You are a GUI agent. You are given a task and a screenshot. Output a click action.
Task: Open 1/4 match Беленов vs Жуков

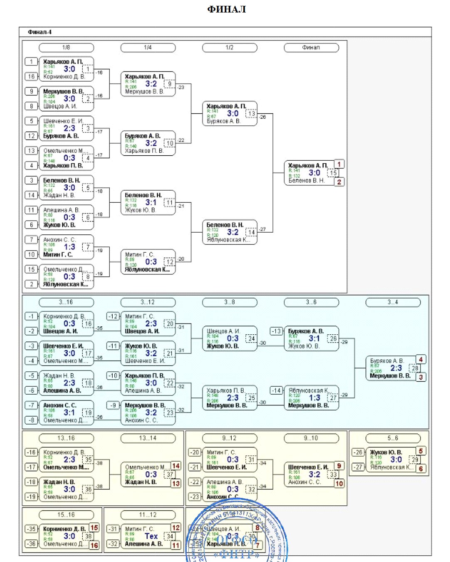(x=148, y=203)
